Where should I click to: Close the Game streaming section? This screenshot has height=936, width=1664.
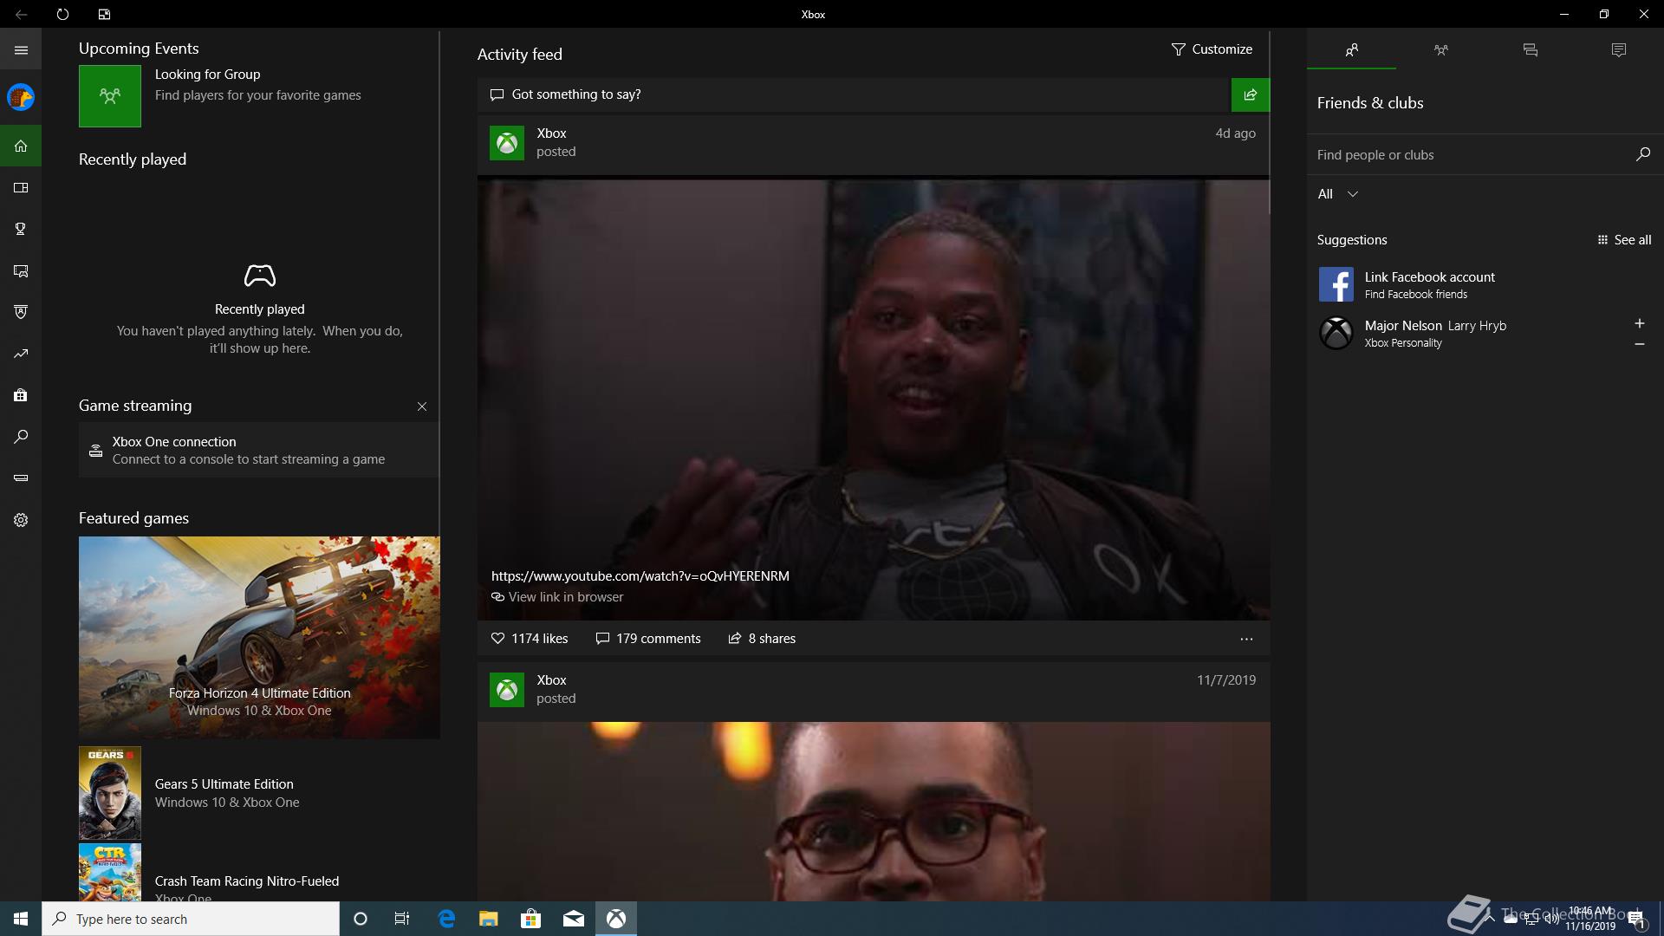tap(422, 406)
